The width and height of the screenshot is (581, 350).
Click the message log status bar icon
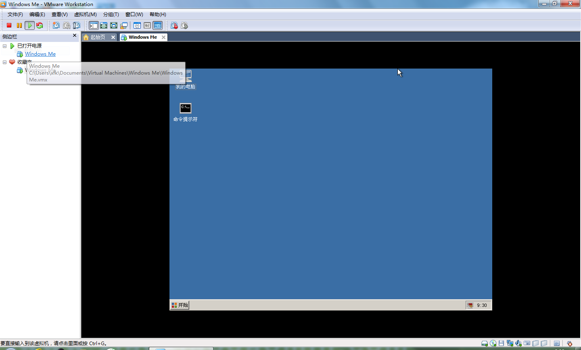pos(557,344)
